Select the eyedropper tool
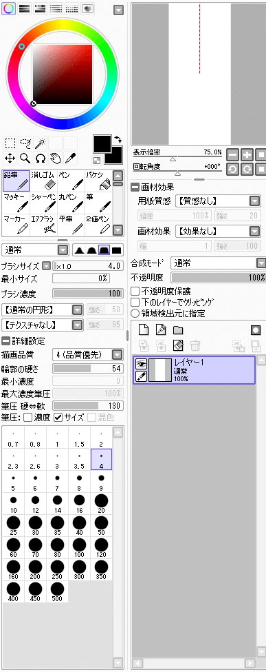This screenshot has height=672, width=266. point(70,158)
